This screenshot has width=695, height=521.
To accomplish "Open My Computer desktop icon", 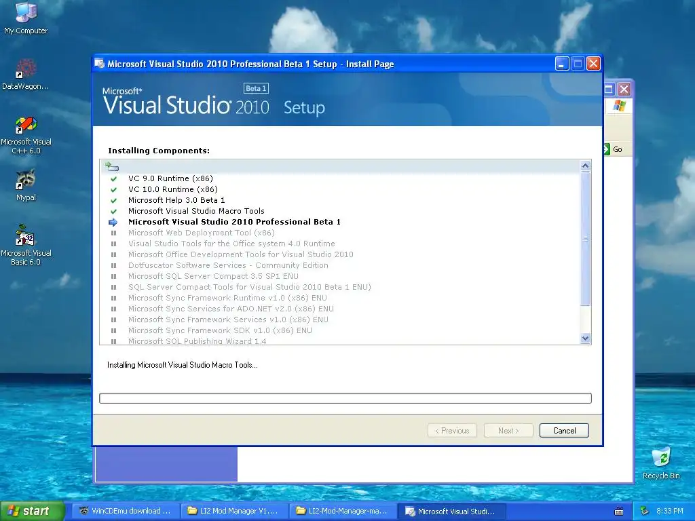I will pyautogui.click(x=26, y=18).
